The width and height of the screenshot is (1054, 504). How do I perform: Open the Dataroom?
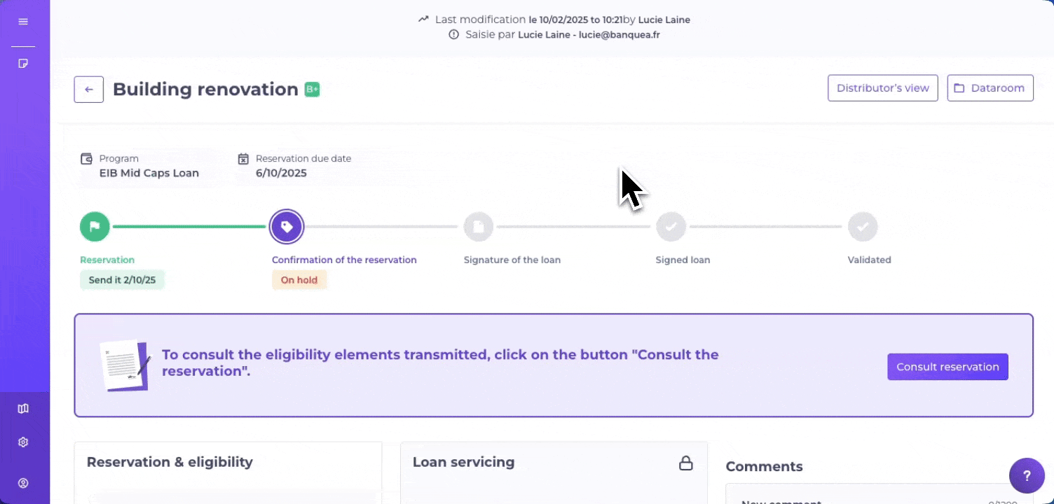pyautogui.click(x=990, y=88)
